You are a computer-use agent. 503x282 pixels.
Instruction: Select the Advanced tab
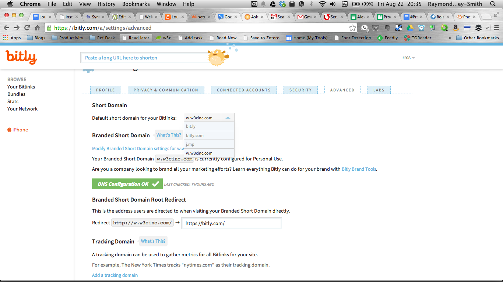(x=342, y=90)
